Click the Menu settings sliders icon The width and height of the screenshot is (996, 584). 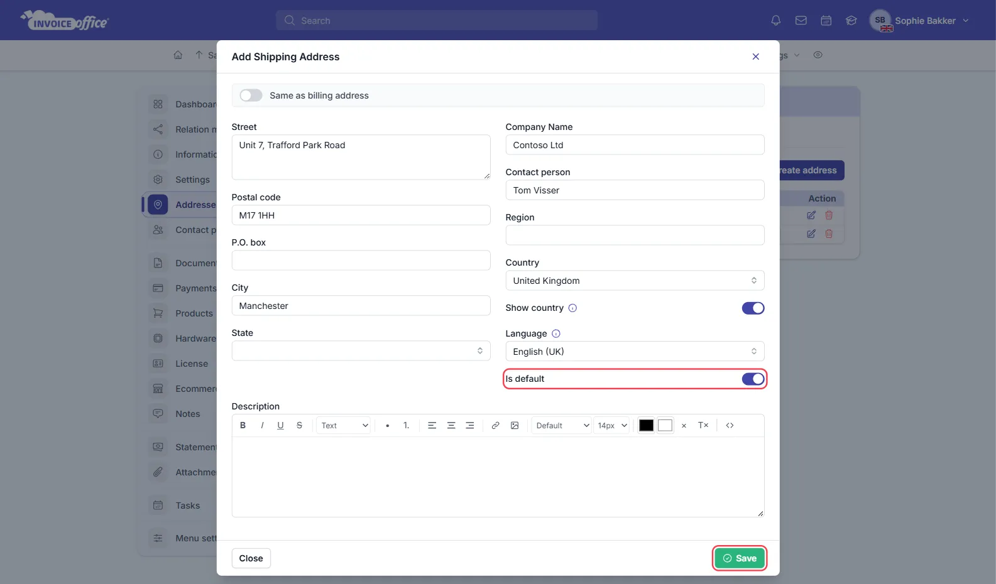point(158,538)
